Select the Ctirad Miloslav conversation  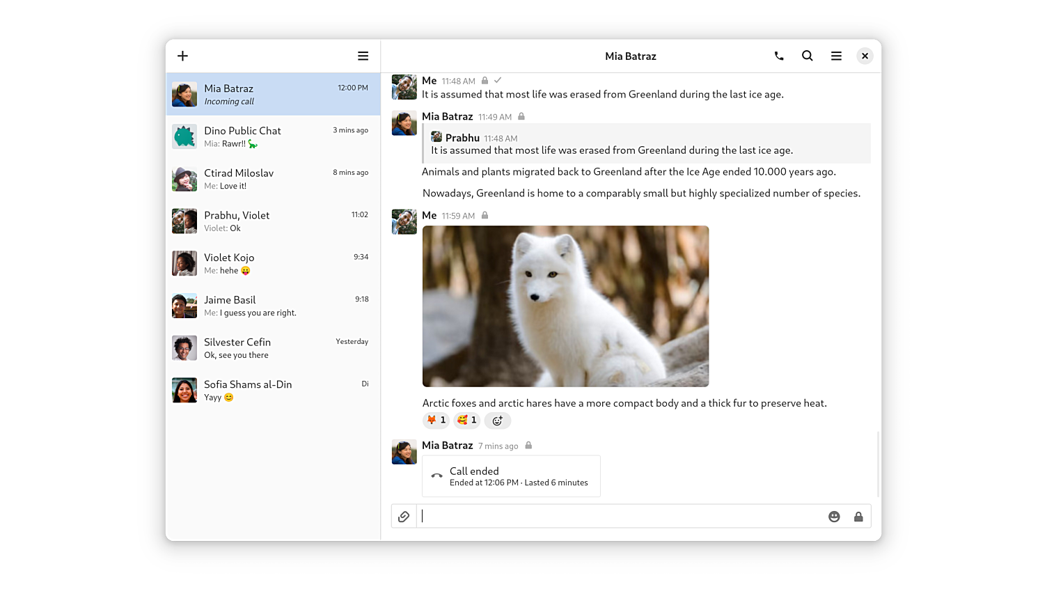pyautogui.click(x=273, y=179)
